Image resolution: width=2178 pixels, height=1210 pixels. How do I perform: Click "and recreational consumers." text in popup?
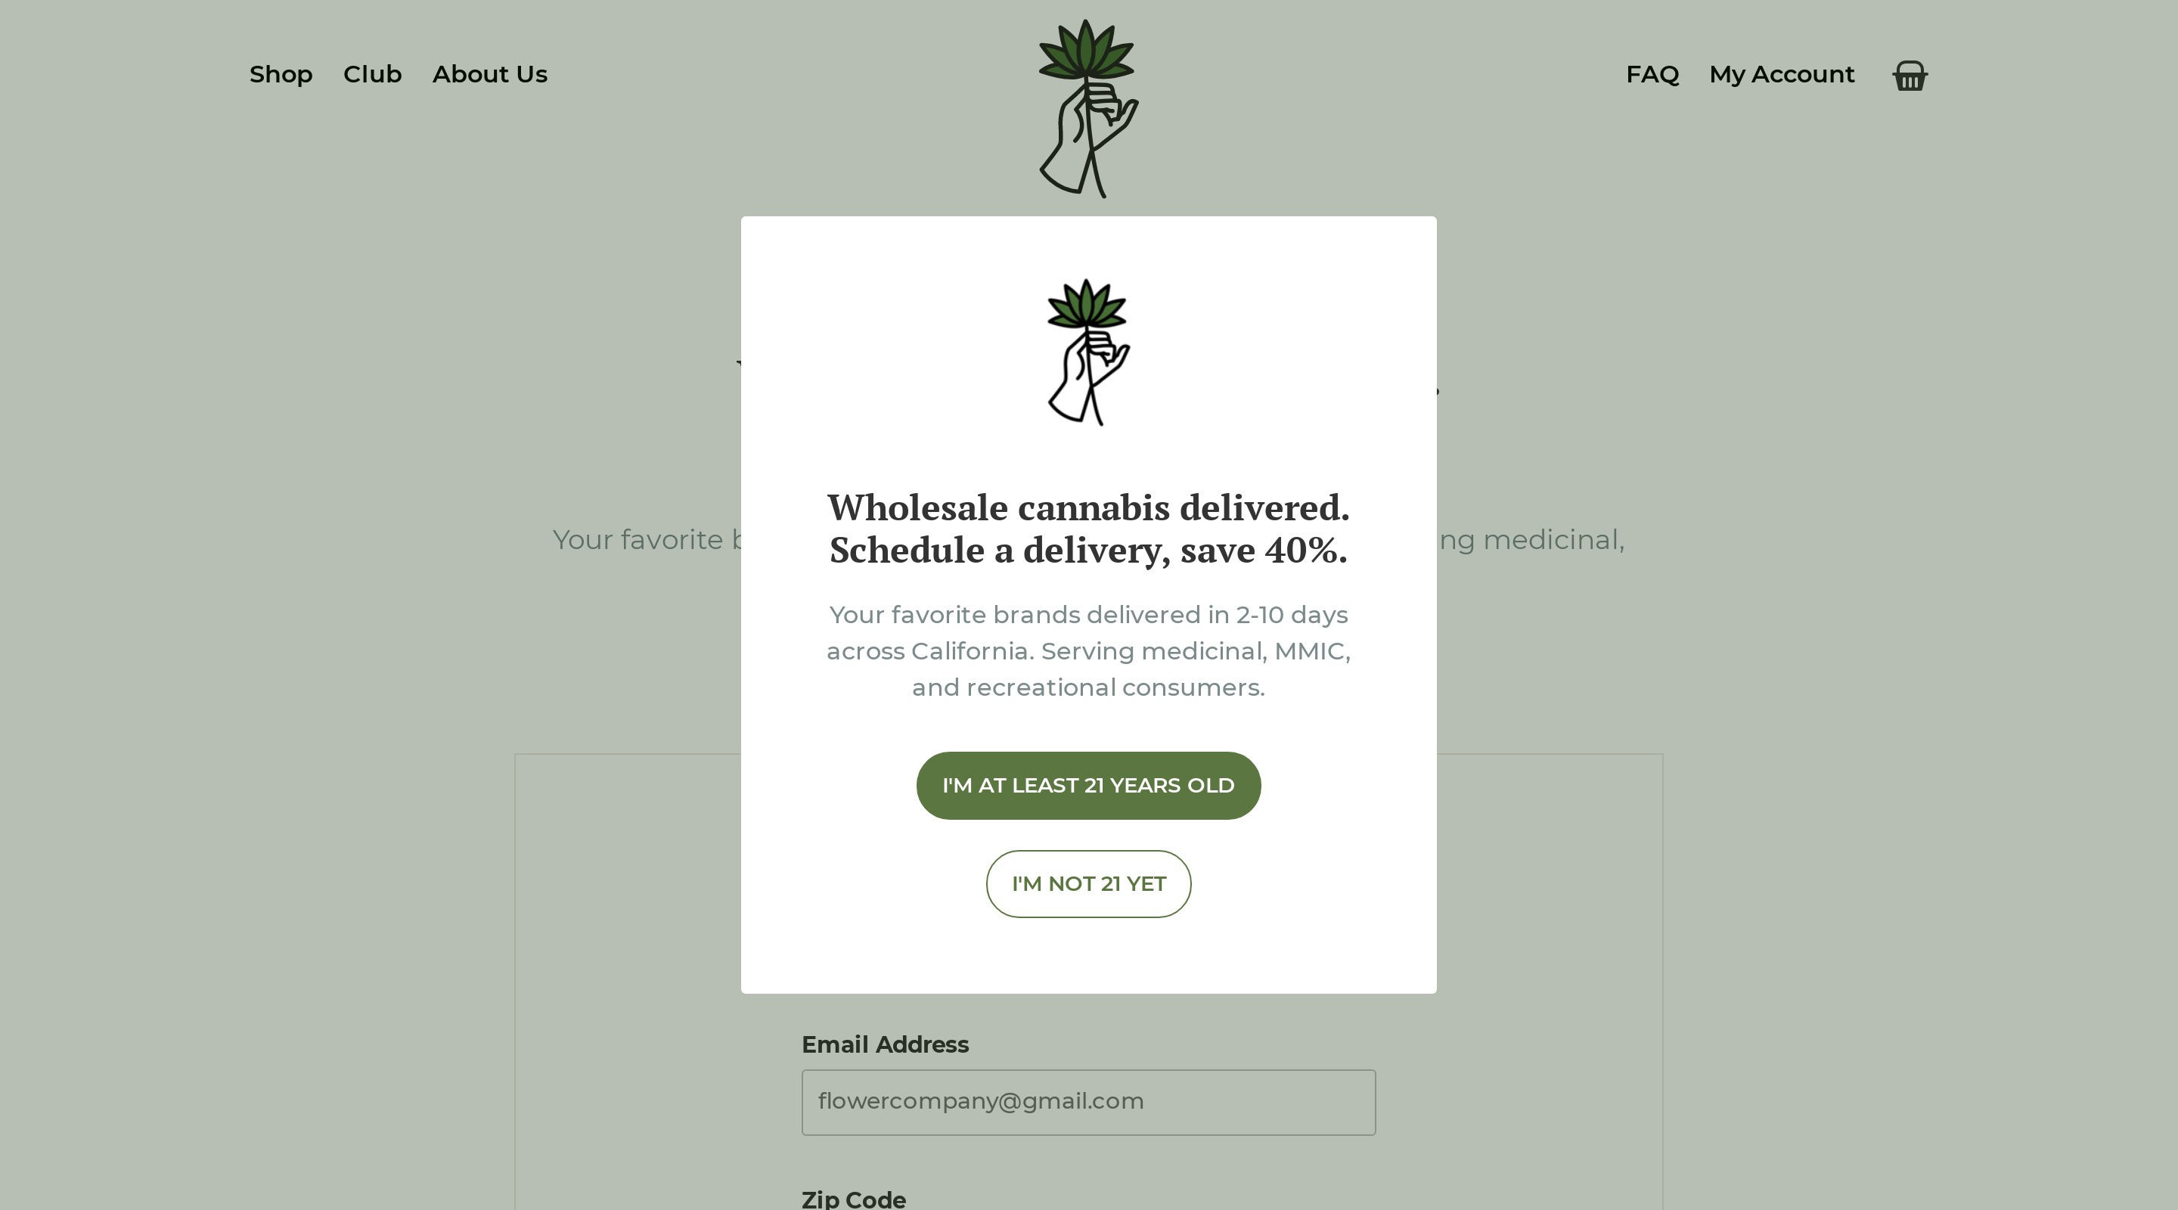[x=1088, y=687]
